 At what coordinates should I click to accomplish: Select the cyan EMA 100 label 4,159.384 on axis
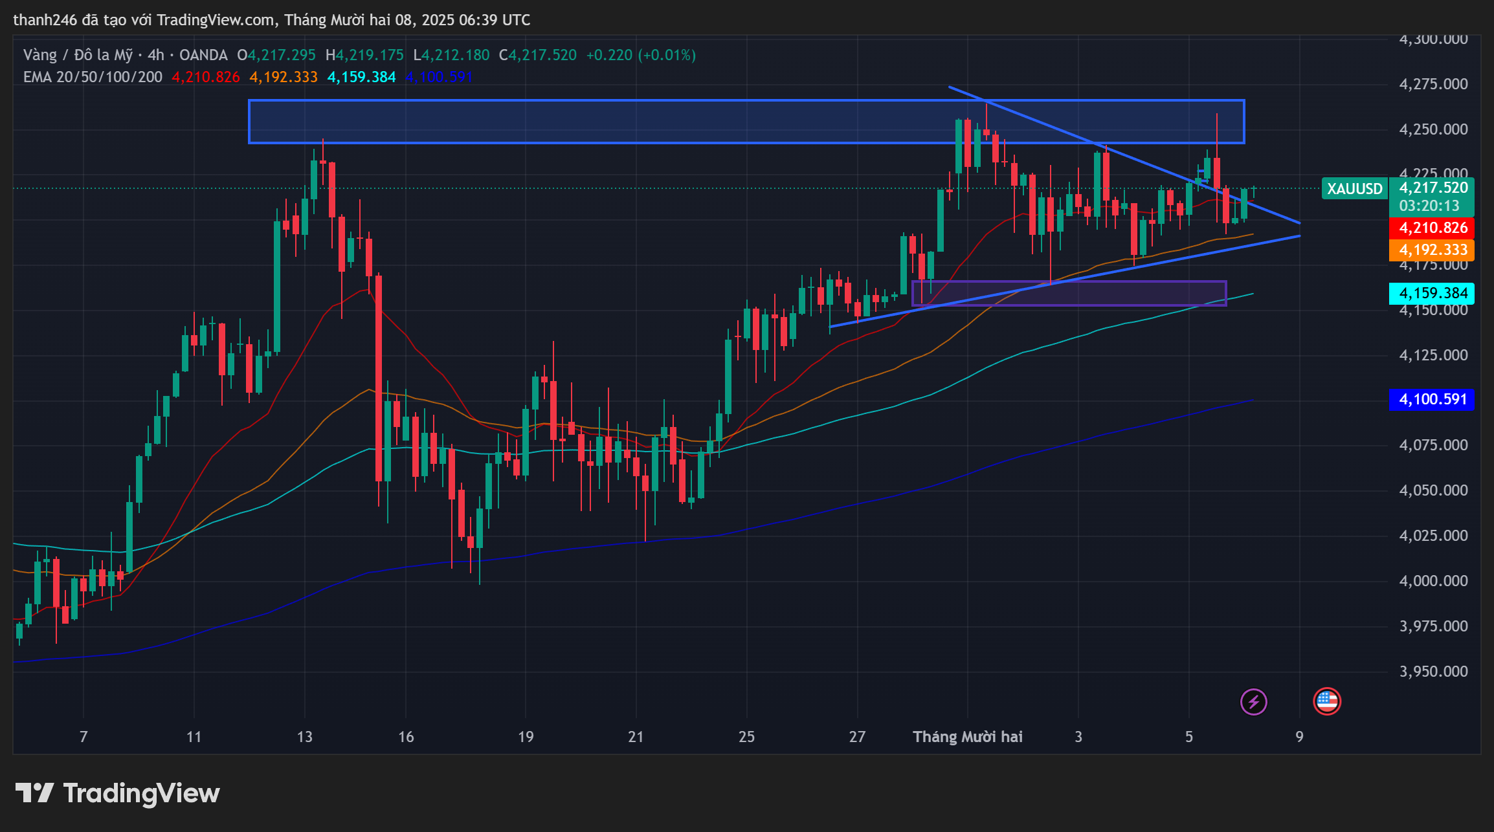1432,293
